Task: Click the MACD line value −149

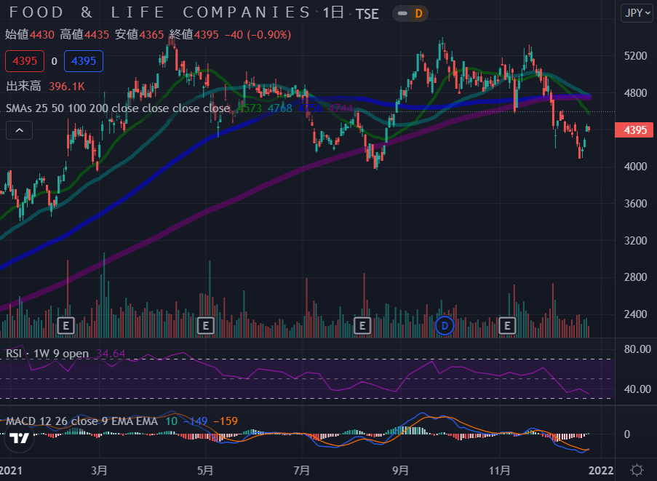Action: coord(195,421)
